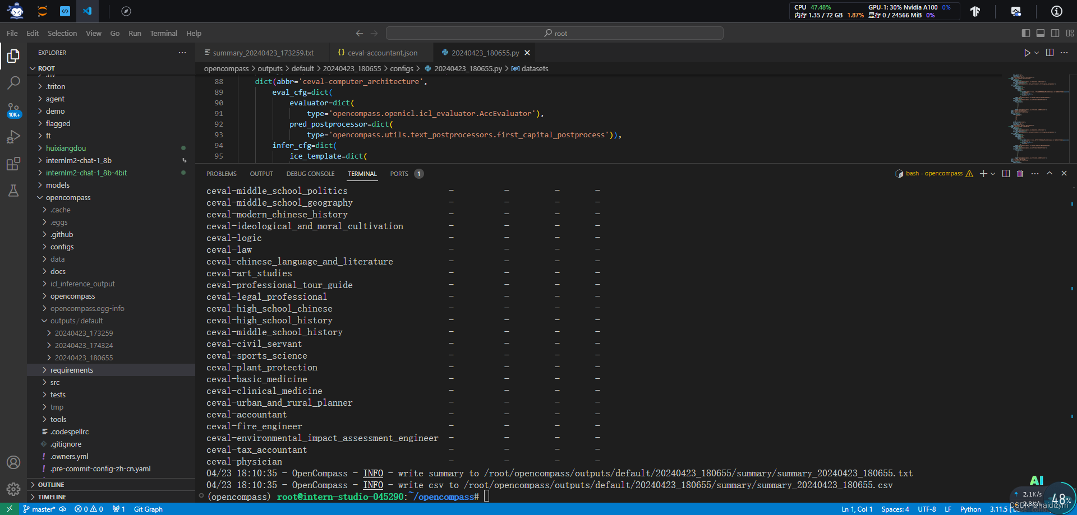
Task: Collapse the outputs/default folder
Action: (76, 321)
